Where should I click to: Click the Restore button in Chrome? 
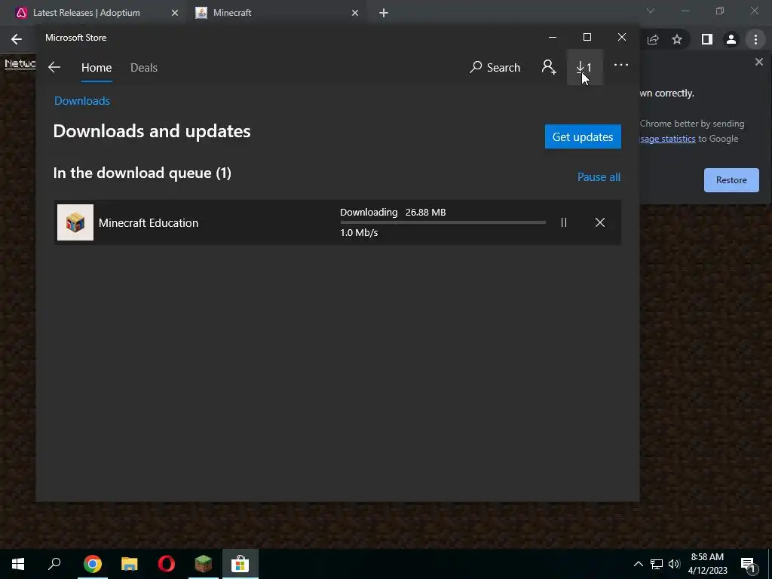click(x=731, y=180)
